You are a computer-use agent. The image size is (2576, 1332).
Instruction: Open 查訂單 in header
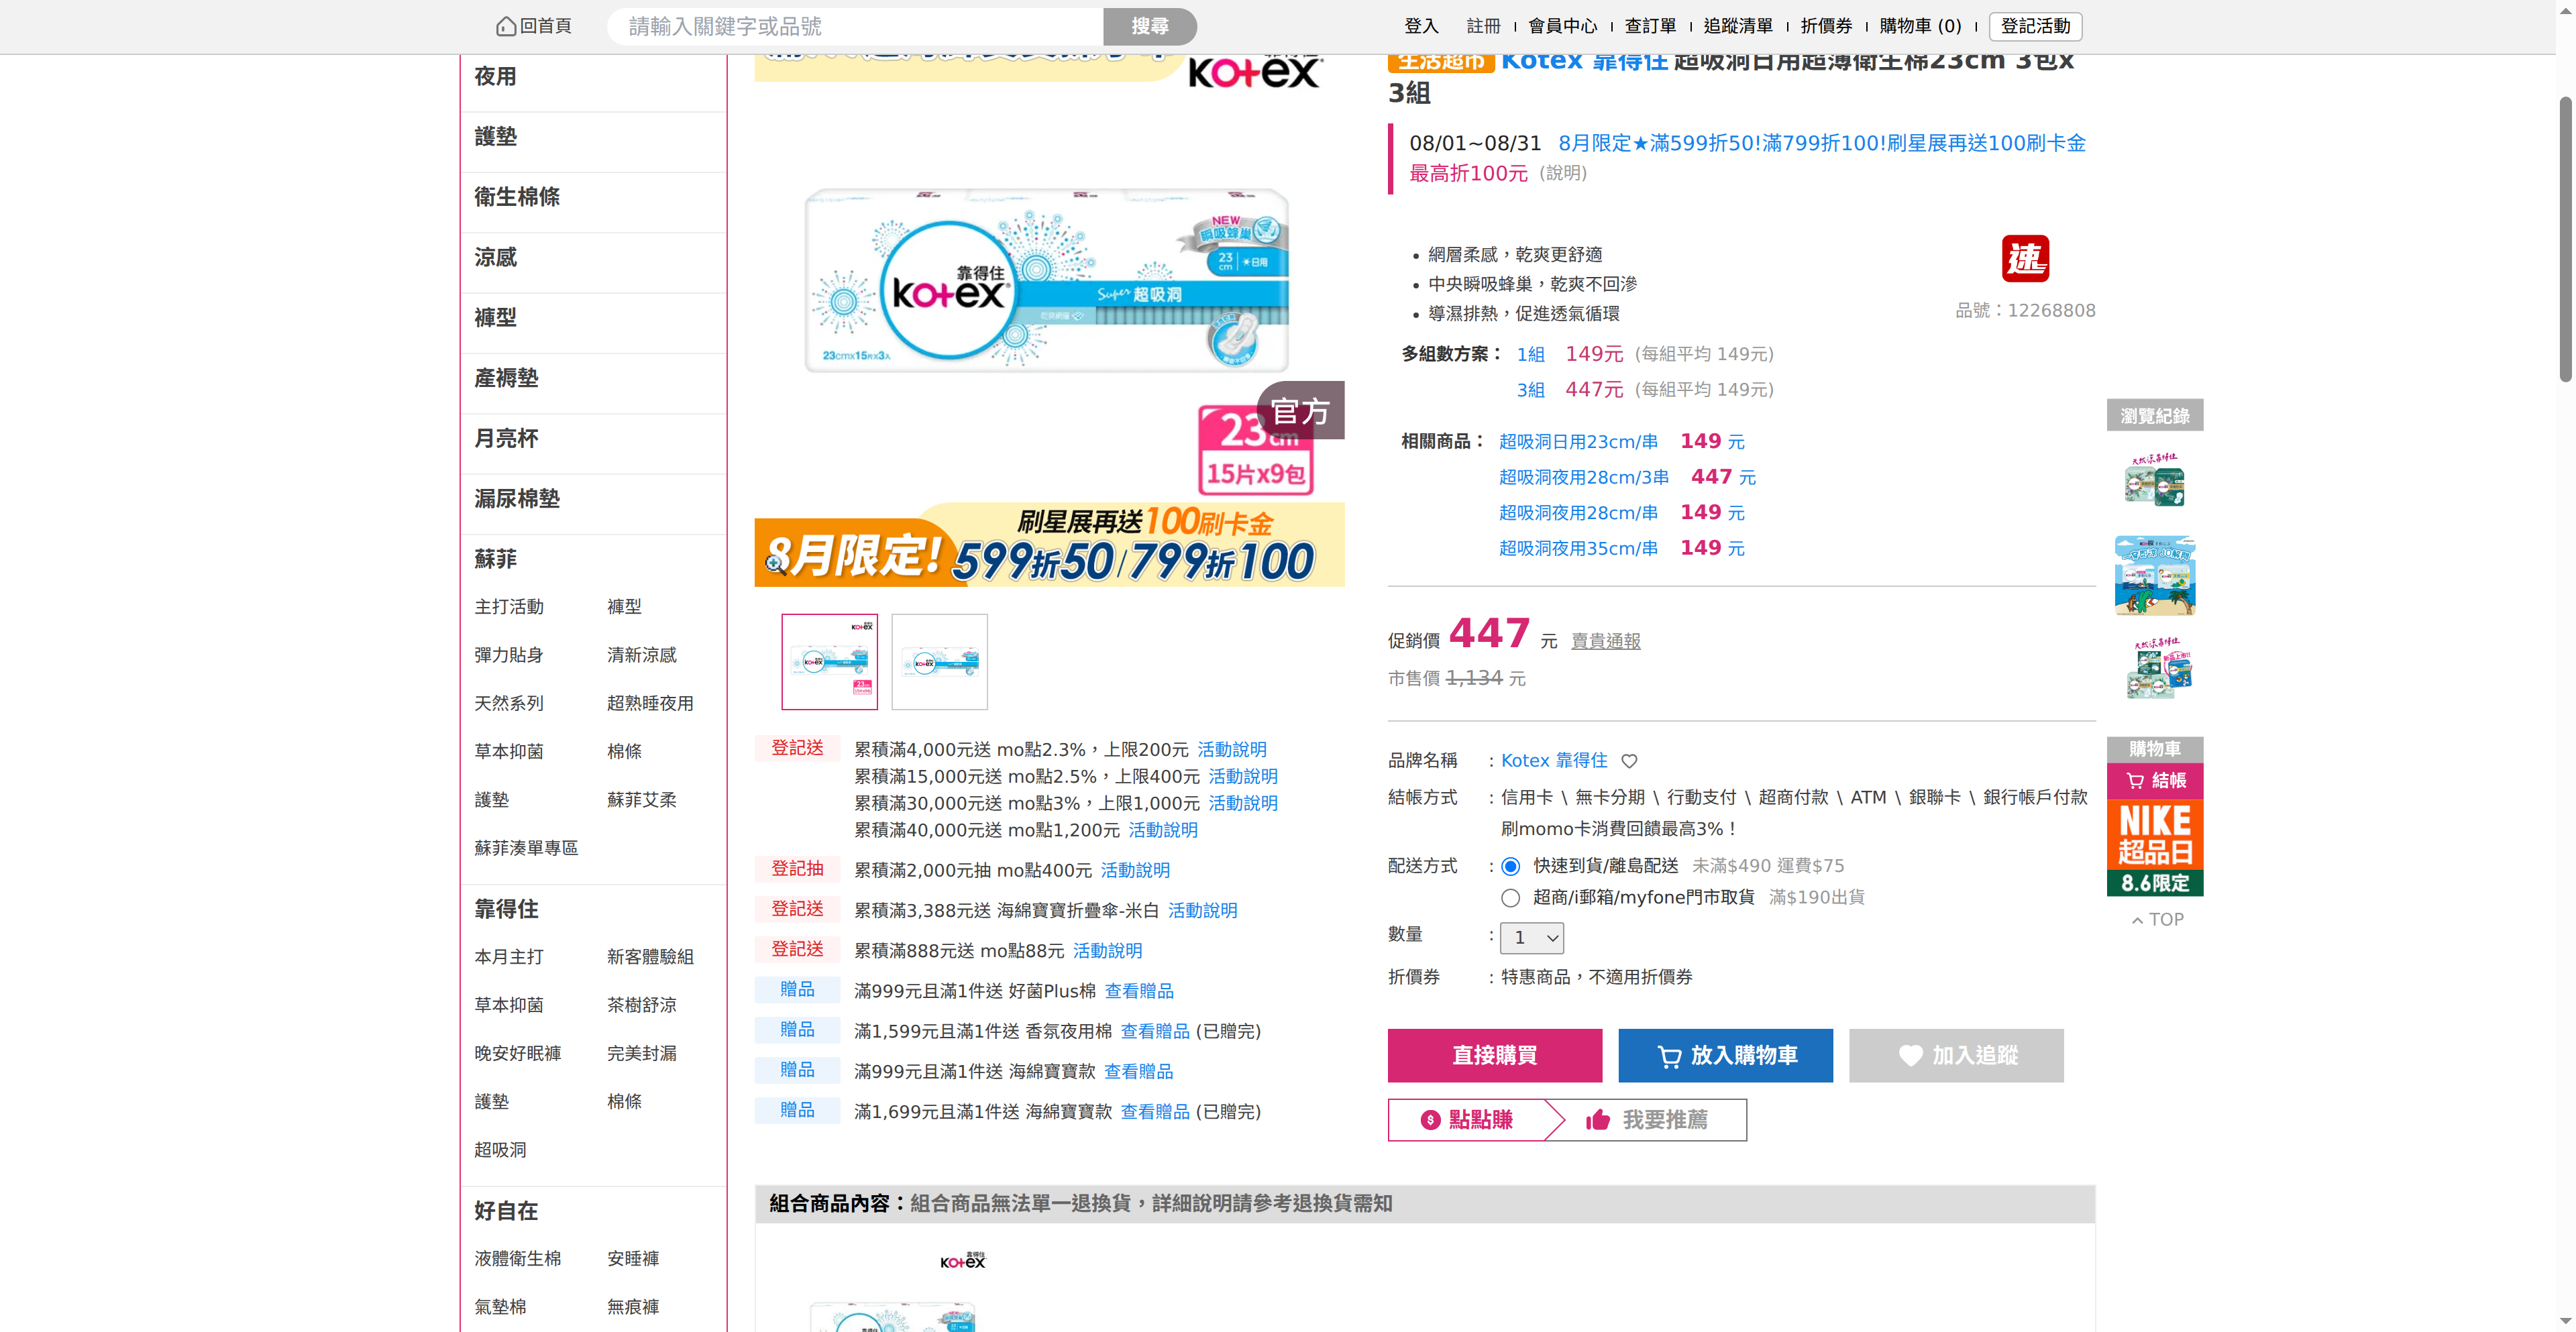coord(1651,26)
